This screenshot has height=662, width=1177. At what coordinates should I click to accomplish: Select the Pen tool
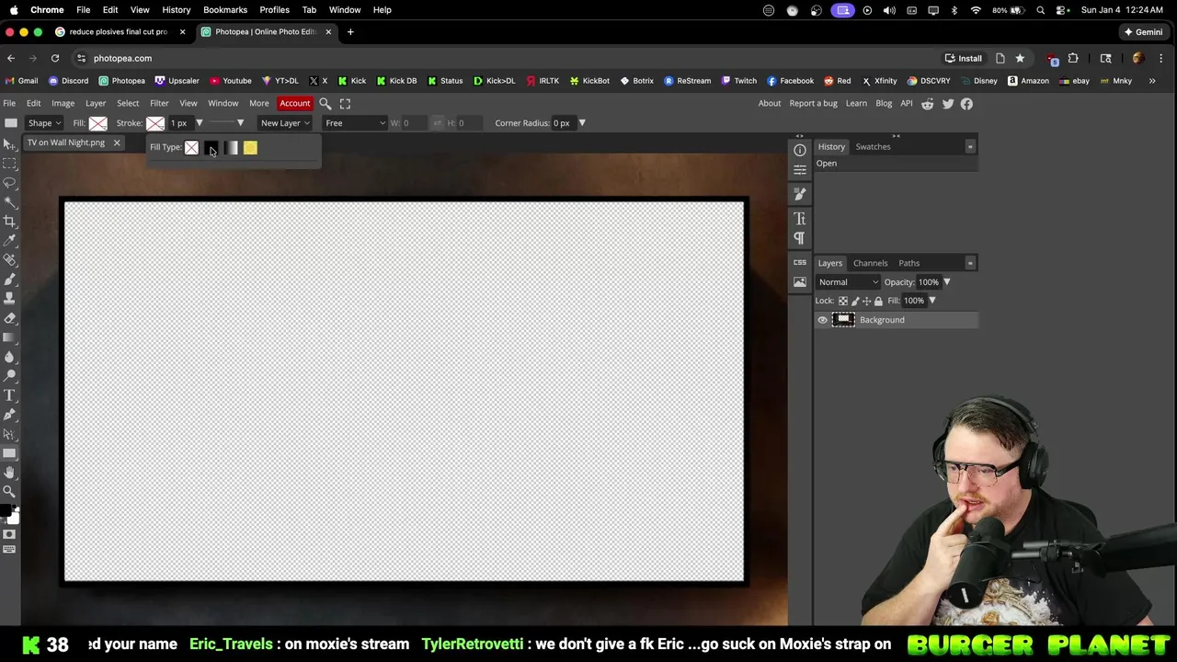point(9,415)
